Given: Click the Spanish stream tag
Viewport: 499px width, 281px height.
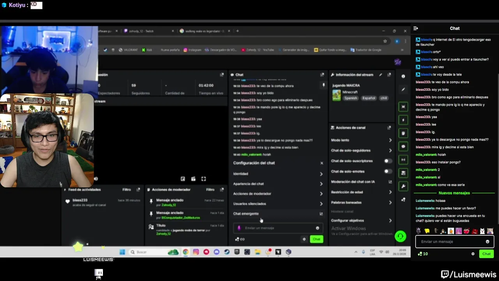Looking at the screenshot, I should pos(350,98).
